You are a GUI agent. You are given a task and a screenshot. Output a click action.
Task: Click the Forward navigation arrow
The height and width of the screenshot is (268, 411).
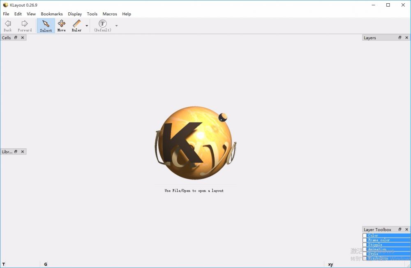pos(25,26)
